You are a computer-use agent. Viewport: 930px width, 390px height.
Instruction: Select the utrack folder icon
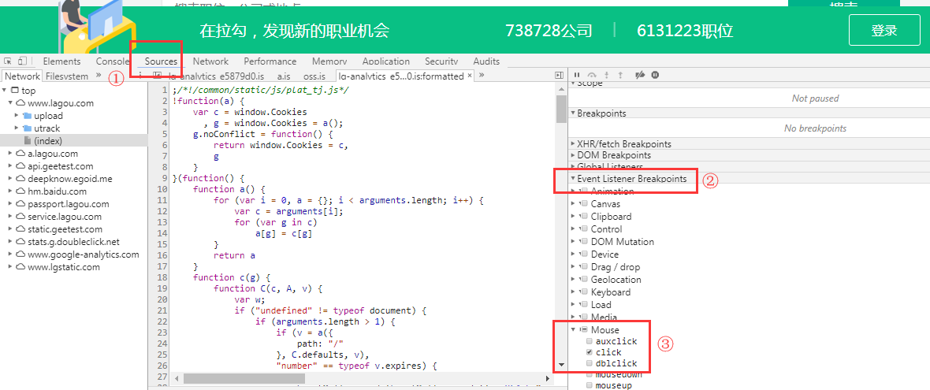[x=27, y=128]
